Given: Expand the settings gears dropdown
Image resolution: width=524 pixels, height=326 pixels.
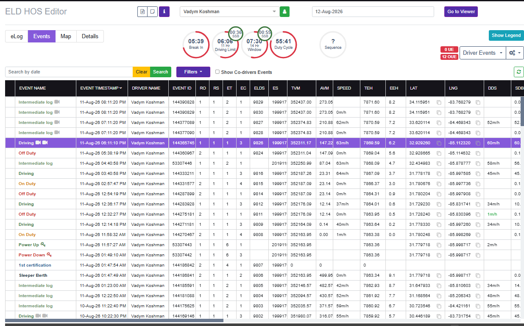Looking at the screenshot, I should point(515,53).
